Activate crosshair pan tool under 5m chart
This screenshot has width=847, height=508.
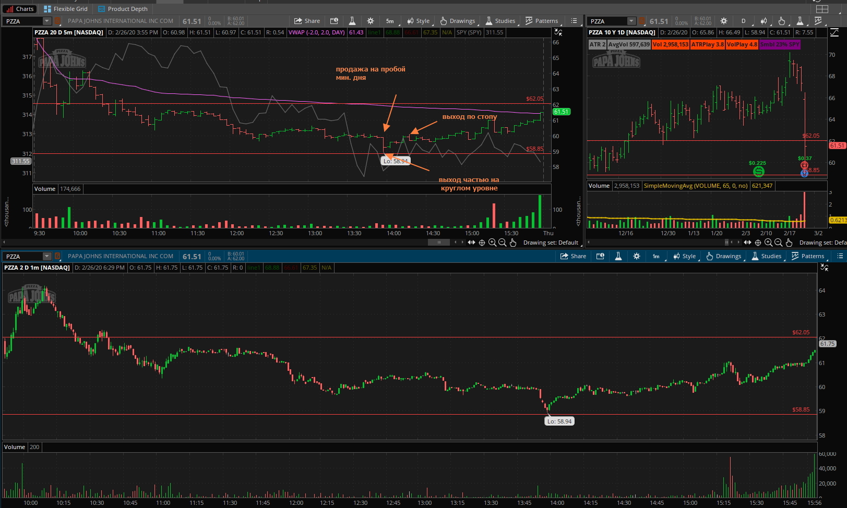coord(482,243)
